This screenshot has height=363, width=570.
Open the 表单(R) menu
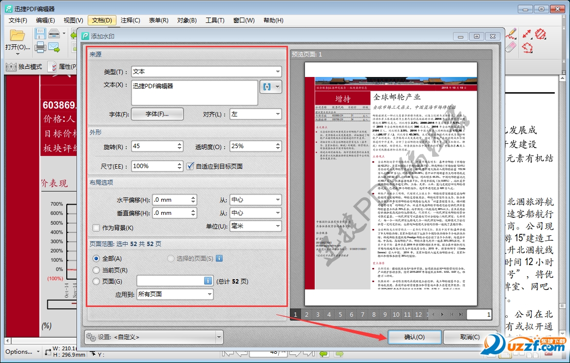(x=158, y=20)
